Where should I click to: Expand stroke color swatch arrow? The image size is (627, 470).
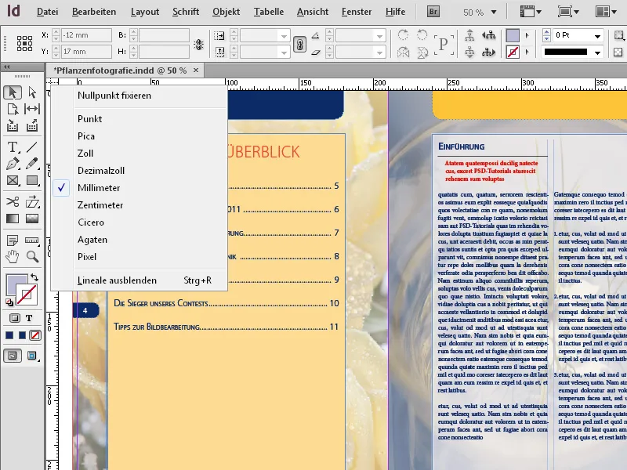527,52
